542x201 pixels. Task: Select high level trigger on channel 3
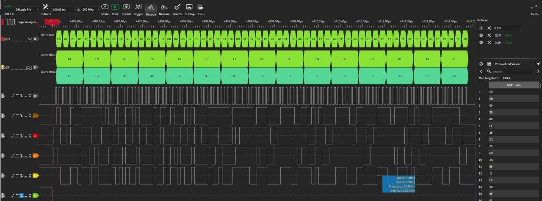(x=17, y=155)
